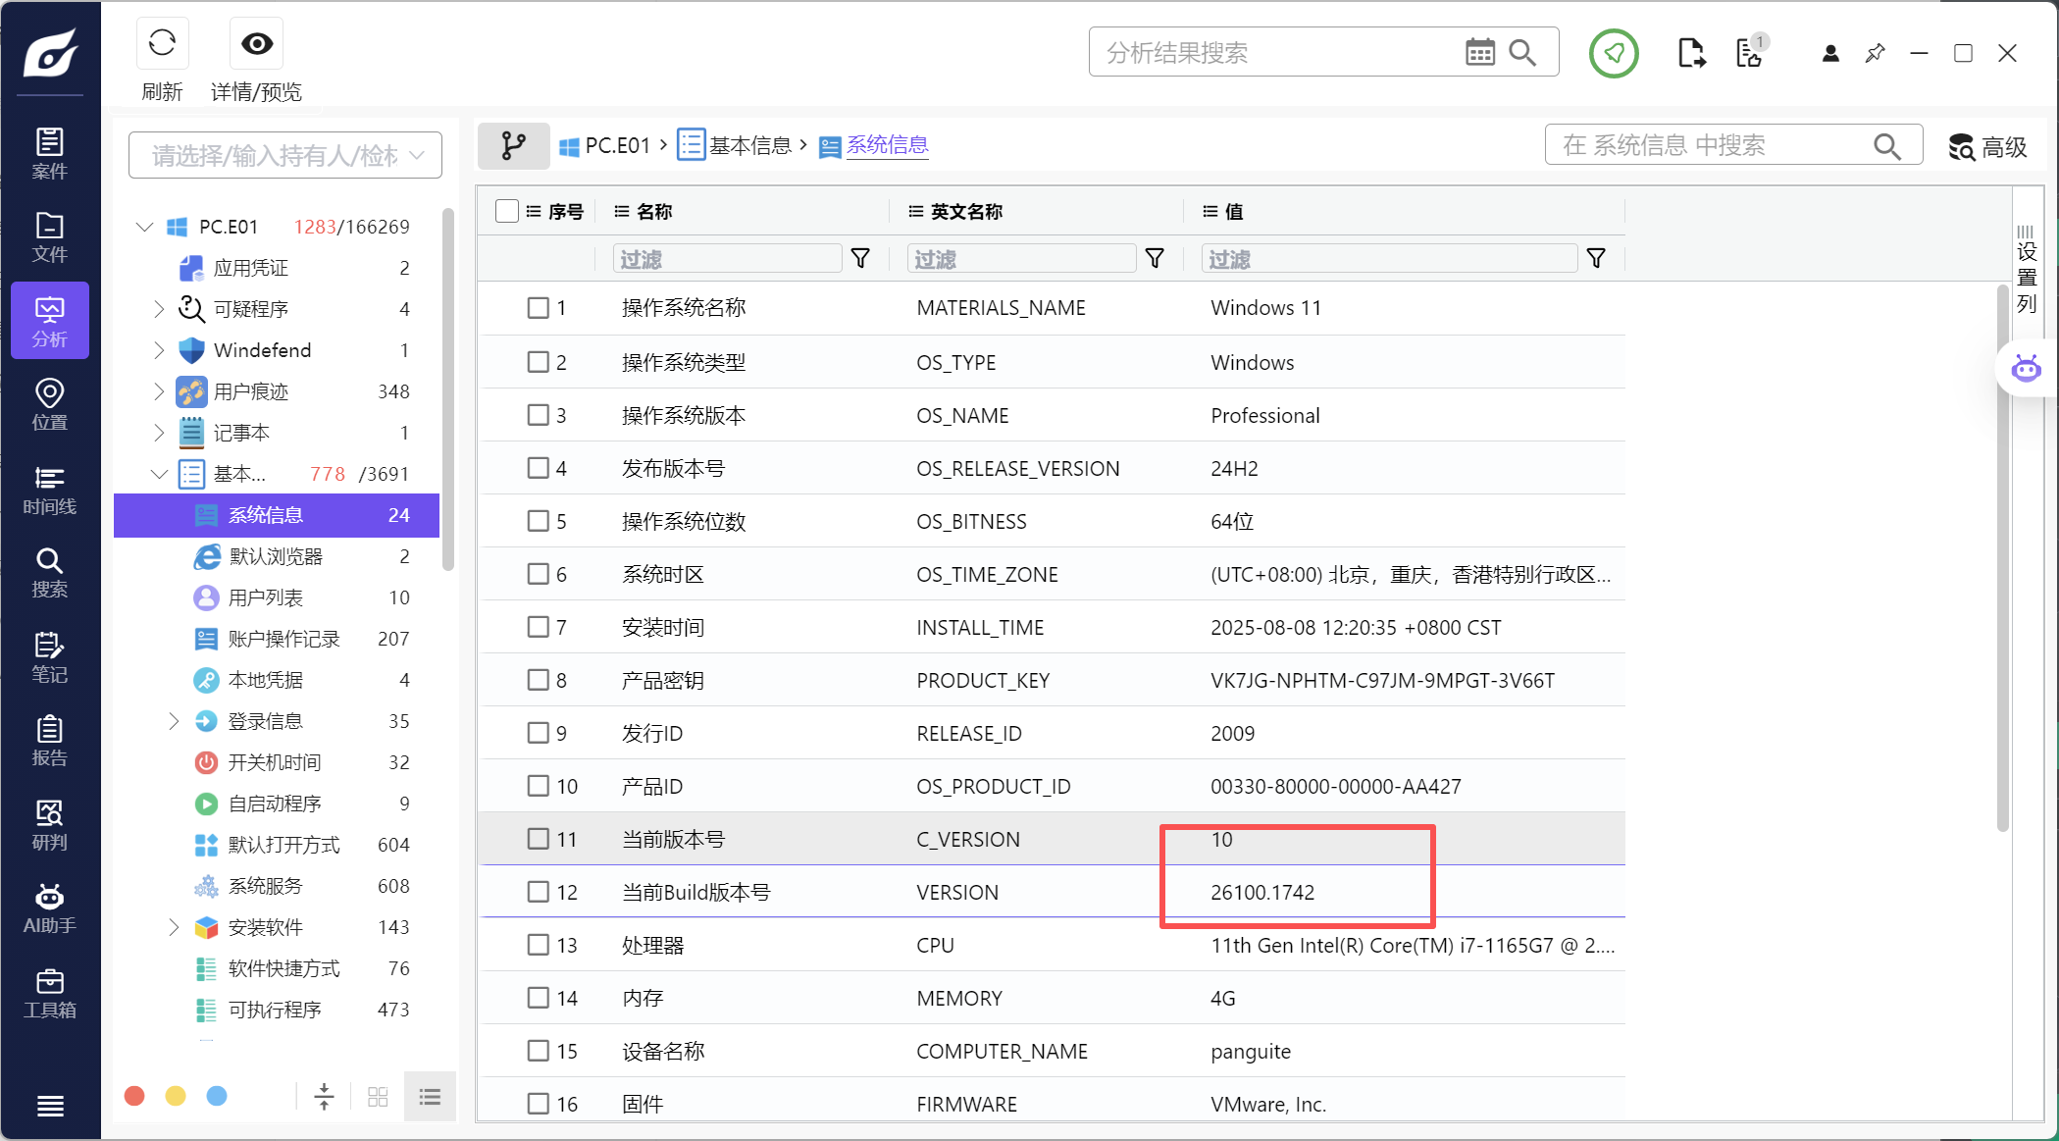The height and width of the screenshot is (1141, 2059).
Task: Open the 工具箱 sidebar section
Action: click(x=50, y=992)
